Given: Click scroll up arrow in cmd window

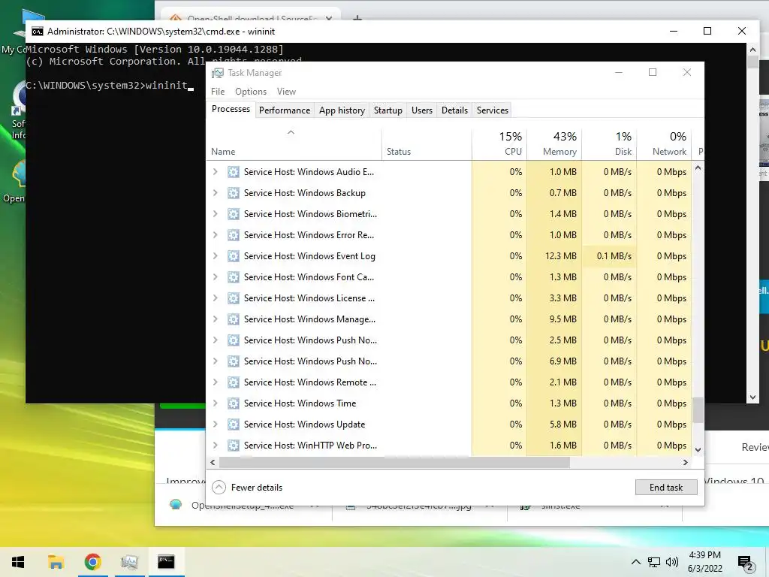Looking at the screenshot, I should click(752, 50).
